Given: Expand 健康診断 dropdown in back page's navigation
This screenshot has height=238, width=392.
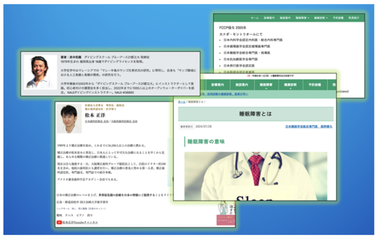Looking at the screenshot, I should click(x=321, y=18).
